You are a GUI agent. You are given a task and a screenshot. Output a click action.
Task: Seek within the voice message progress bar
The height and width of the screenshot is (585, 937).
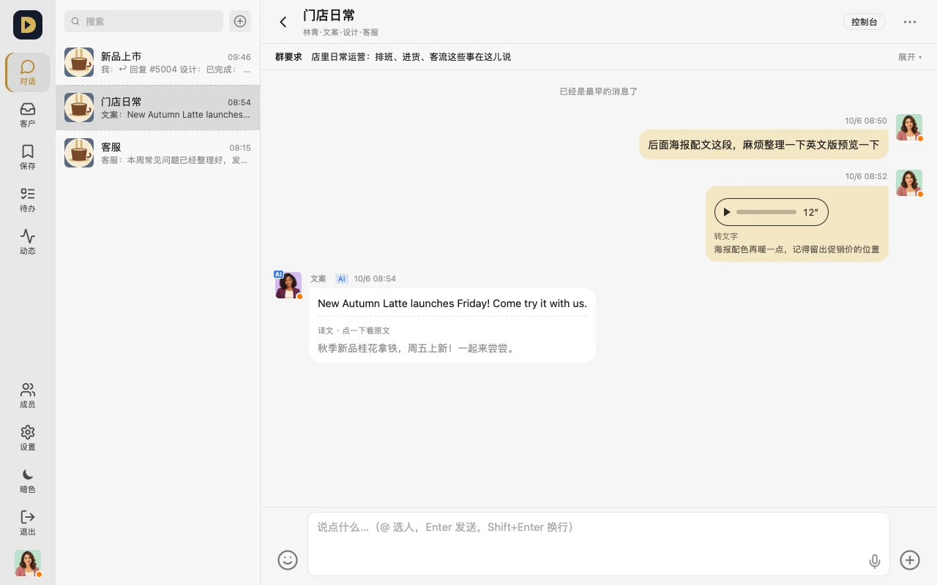point(766,212)
